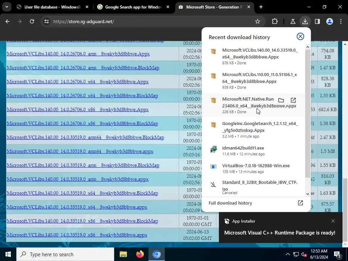
Task: Dismiss the App Installer notification
Action: (333, 221)
